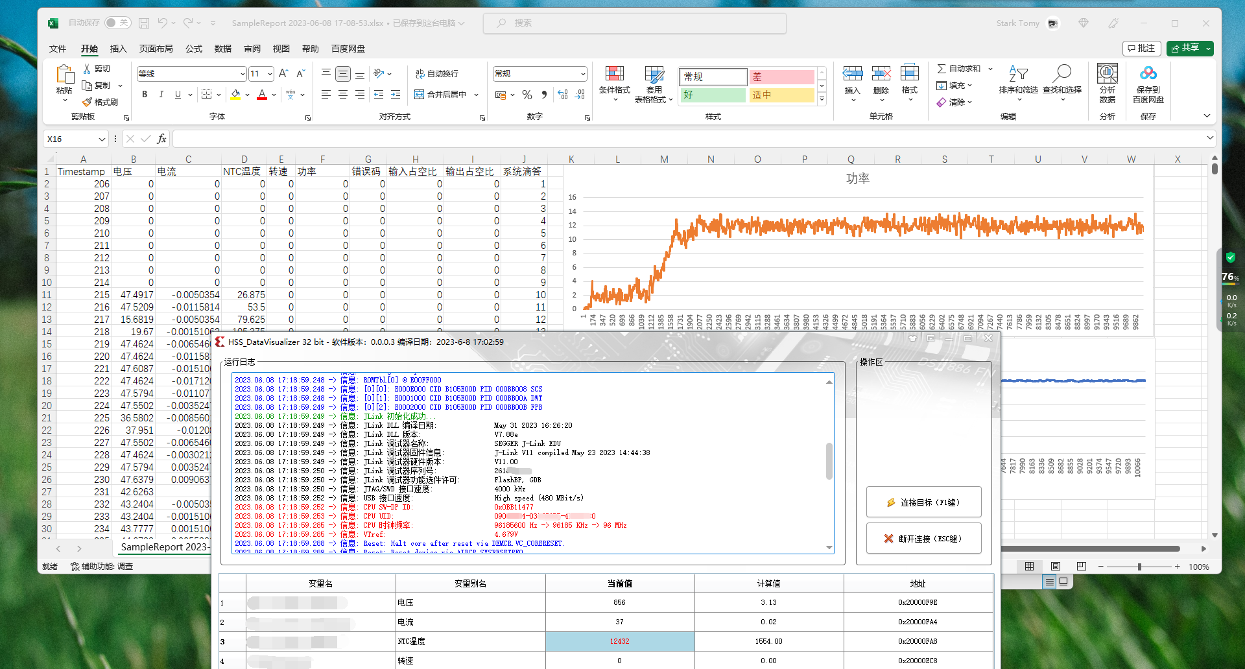Click the fill color bucket icon
The height and width of the screenshot is (669, 1245).
(235, 95)
